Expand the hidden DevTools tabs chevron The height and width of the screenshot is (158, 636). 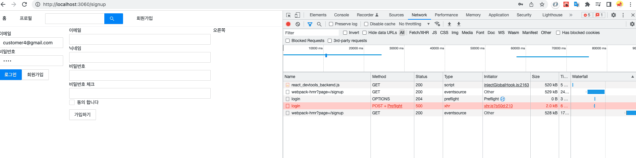tap(571, 15)
